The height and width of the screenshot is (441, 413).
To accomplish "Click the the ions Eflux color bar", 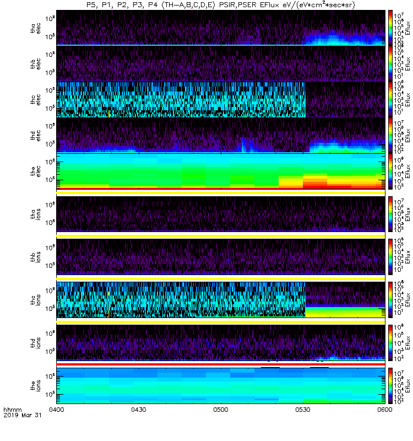I will pyautogui.click(x=390, y=385).
